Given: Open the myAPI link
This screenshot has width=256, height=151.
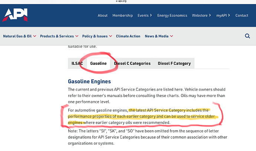Looking at the screenshot, I should point(221,16).
